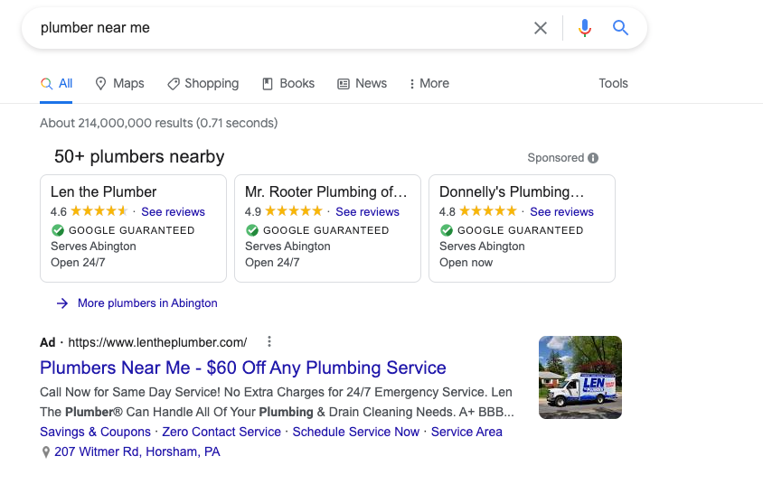Image resolution: width=763 pixels, height=484 pixels.
Task: Open the News tab
Action: click(362, 84)
